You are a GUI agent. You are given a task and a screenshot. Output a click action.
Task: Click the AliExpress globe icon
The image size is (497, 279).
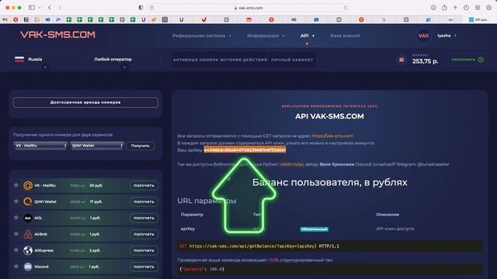28,250
